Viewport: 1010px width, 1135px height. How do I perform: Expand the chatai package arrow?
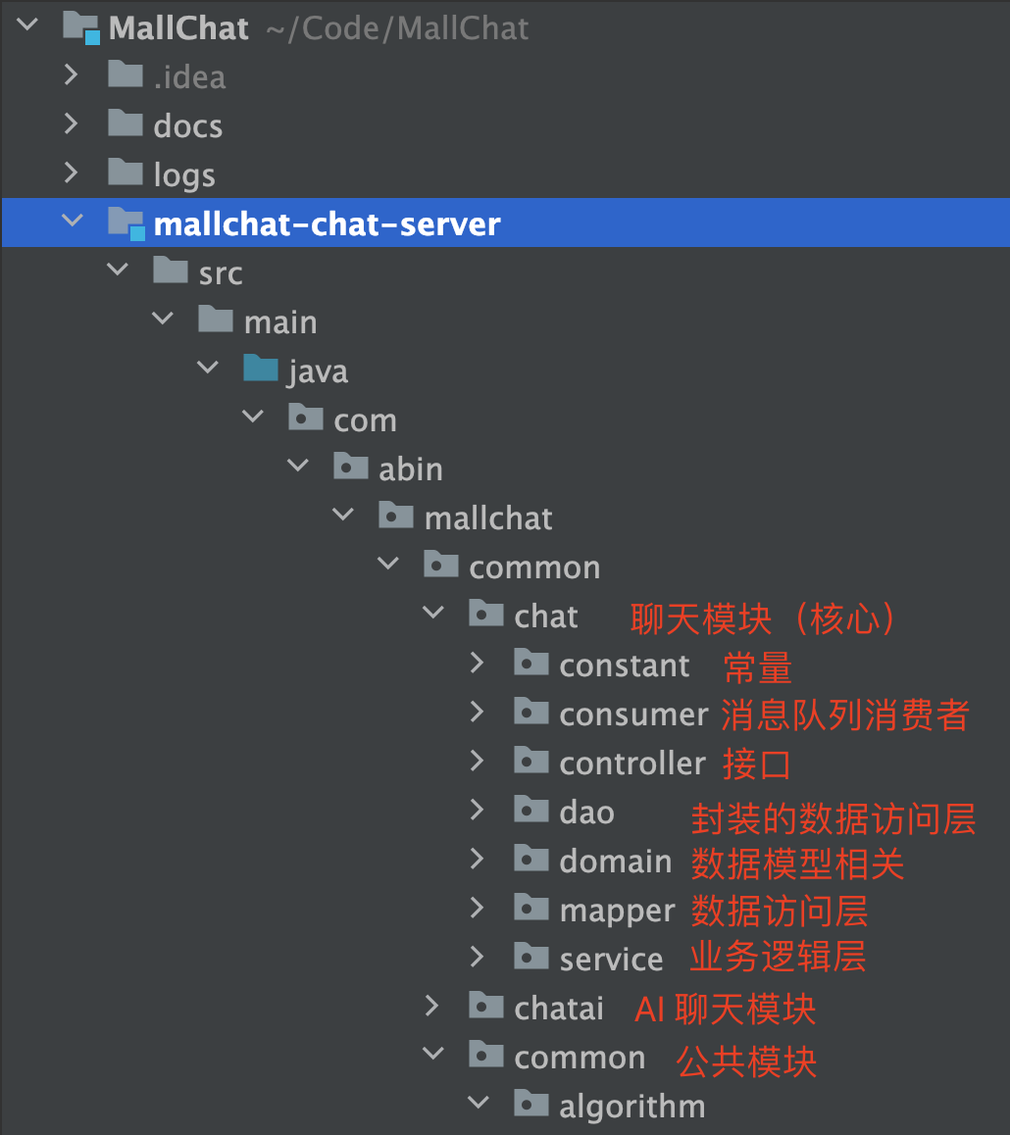431,1006
